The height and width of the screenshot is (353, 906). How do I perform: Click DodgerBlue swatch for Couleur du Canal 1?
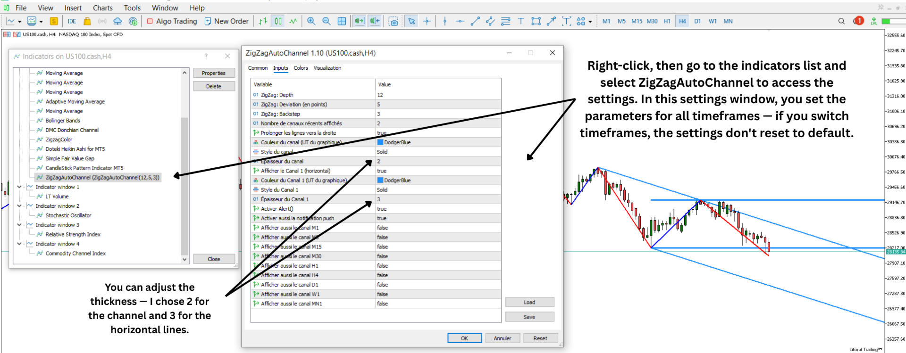[380, 181]
